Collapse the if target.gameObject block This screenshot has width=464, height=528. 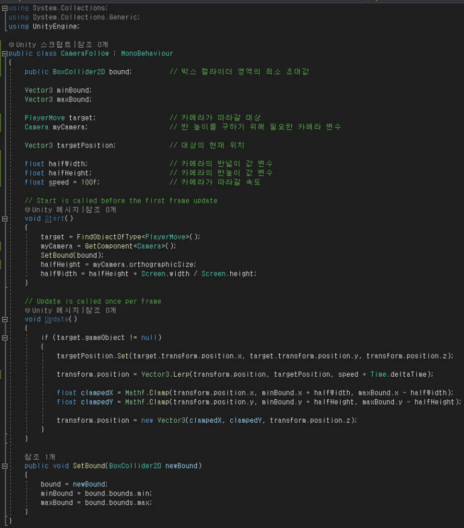click(5, 337)
